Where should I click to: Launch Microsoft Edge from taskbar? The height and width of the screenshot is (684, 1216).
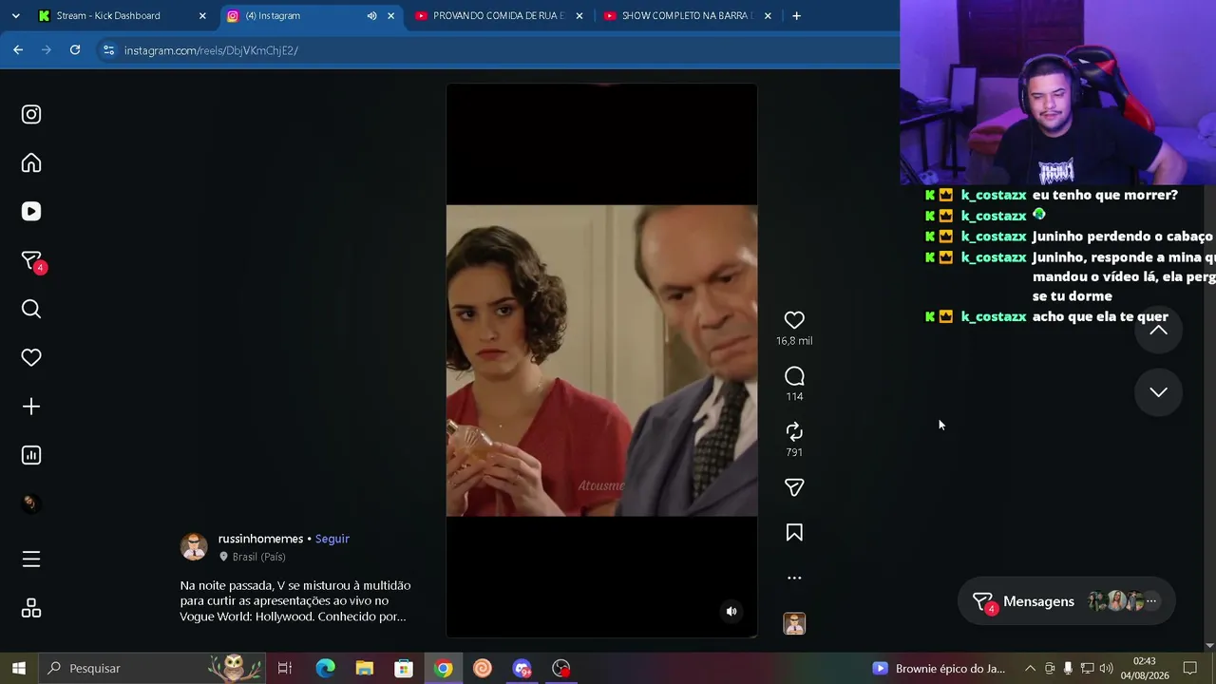click(325, 668)
